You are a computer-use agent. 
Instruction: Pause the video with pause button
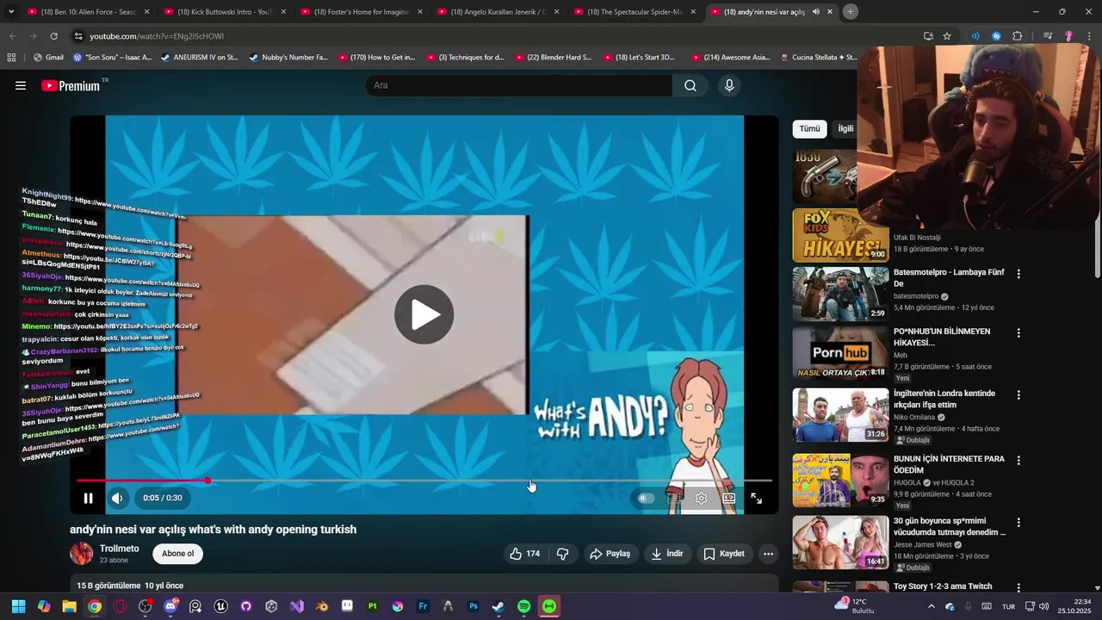[88, 498]
